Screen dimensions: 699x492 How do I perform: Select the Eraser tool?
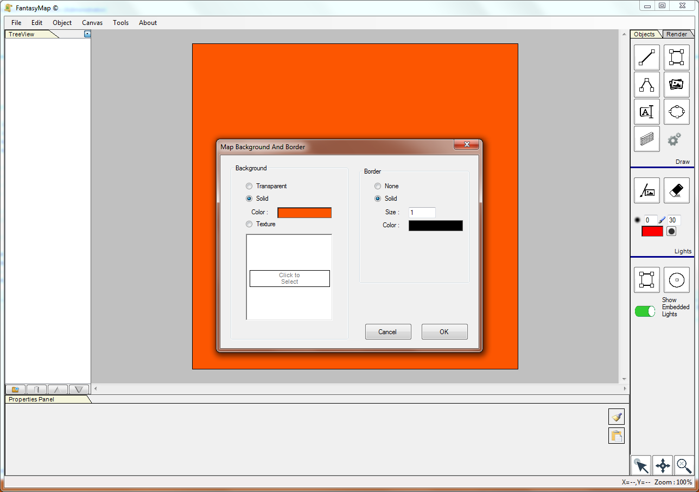point(676,190)
